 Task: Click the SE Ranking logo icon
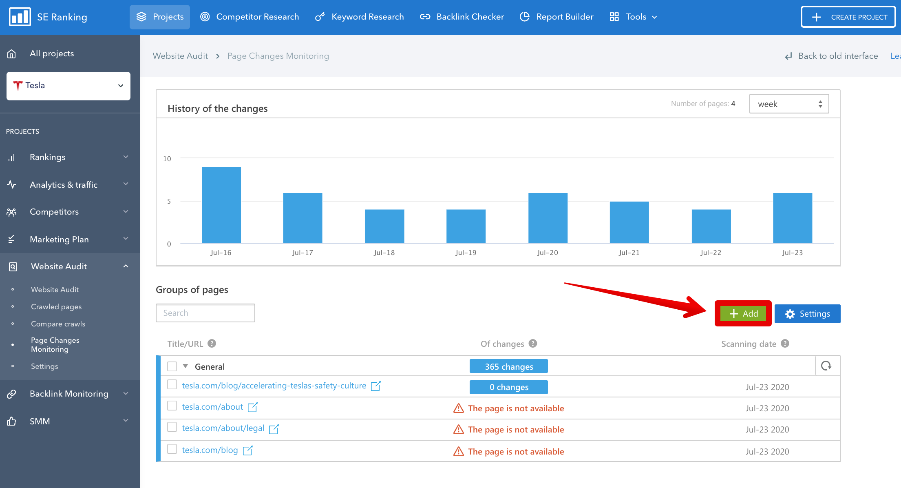tap(20, 17)
